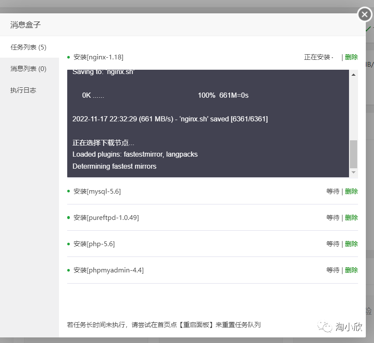Click the 'Determining fastest mirrors' log line
Viewport: 374px width, 343px height.
(114, 166)
